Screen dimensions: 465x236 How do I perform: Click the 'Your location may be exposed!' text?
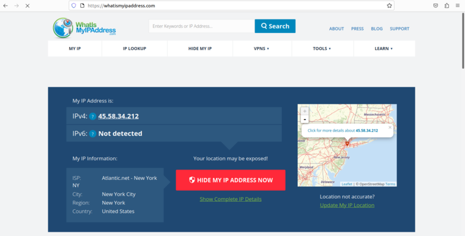pyautogui.click(x=231, y=159)
